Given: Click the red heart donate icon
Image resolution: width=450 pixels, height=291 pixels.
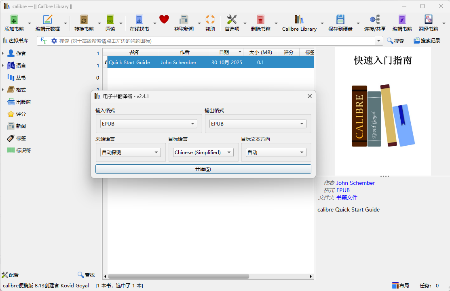Looking at the screenshot, I should coord(164,19).
